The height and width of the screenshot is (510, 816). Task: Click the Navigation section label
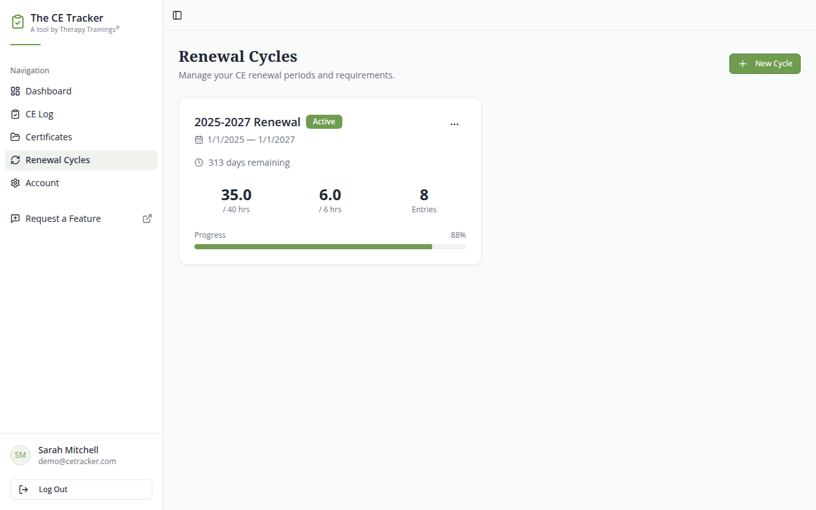[30, 71]
